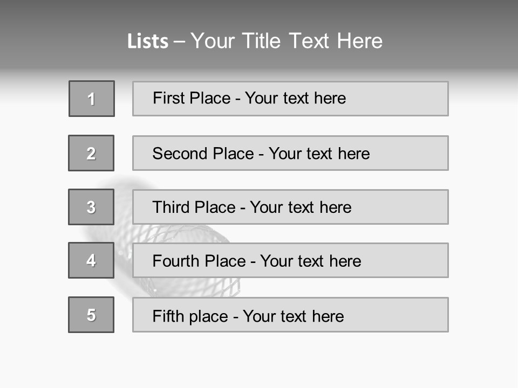The height and width of the screenshot is (388, 518).
Task: Click the bold word 'Lists' in title
Action: (148, 41)
